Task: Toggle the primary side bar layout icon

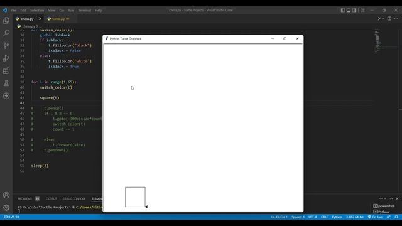Action: [343, 10]
